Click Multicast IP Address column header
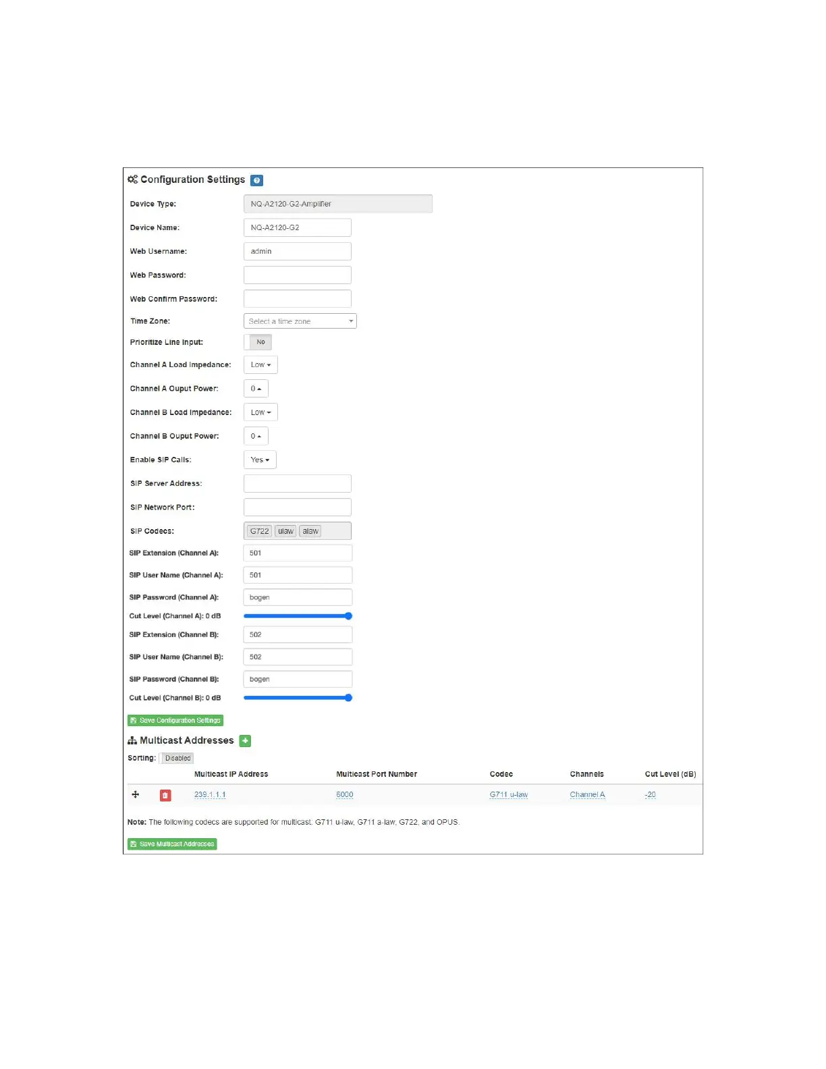 [x=231, y=774]
